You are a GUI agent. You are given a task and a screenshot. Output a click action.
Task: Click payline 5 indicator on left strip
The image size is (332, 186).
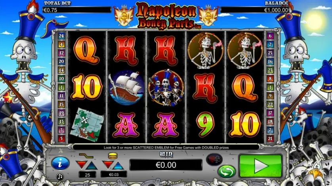tap(61, 138)
